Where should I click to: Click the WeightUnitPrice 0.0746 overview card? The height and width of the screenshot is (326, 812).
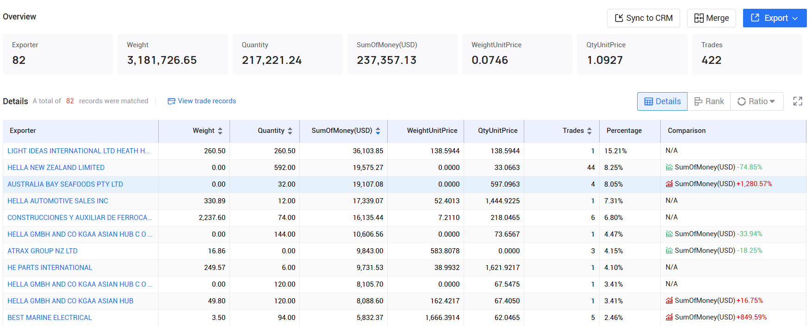517,54
